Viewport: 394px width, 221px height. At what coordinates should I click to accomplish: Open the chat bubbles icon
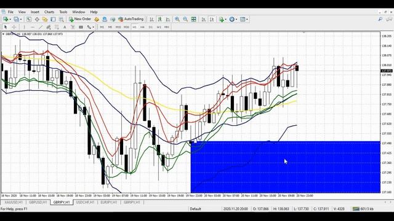pyautogui.click(x=389, y=19)
